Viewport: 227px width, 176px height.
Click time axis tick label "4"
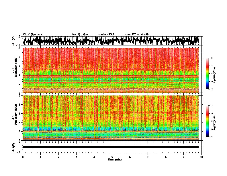(94, 157)
